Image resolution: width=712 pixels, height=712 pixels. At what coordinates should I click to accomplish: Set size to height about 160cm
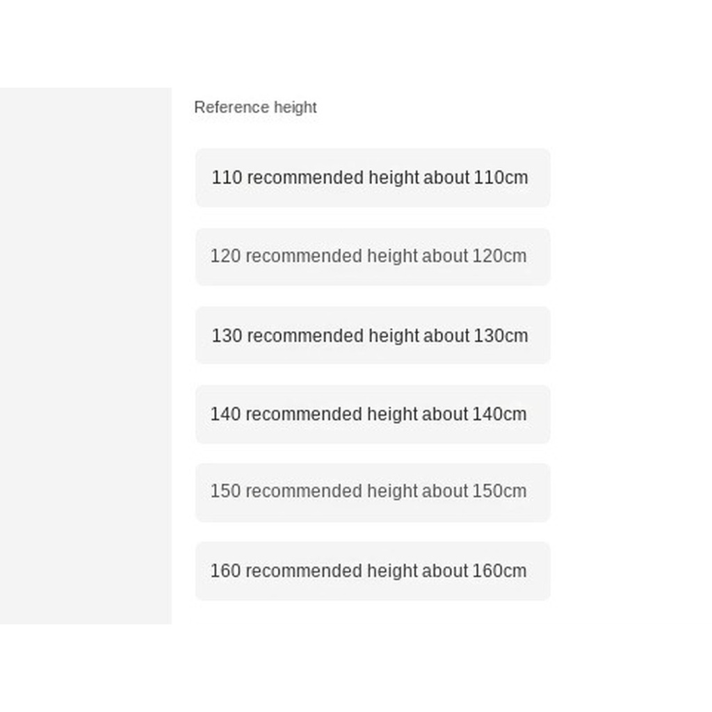[372, 571]
